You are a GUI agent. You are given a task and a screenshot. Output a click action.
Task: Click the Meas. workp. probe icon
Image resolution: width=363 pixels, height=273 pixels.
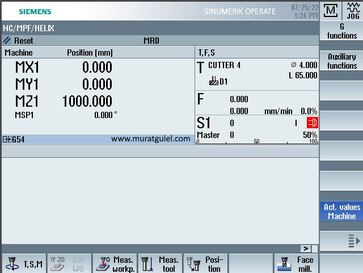[x=103, y=264]
